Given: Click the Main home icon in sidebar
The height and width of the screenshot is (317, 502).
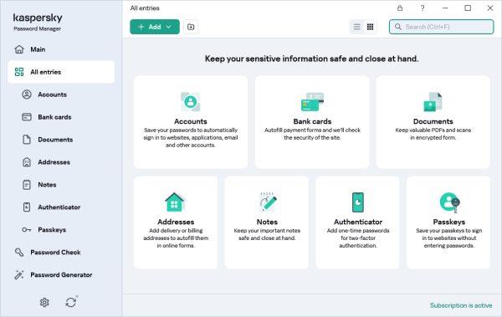Looking at the screenshot, I should pyautogui.click(x=19, y=49).
